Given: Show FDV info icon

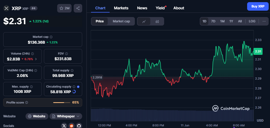Looking at the screenshot, I should pos(67,53).
